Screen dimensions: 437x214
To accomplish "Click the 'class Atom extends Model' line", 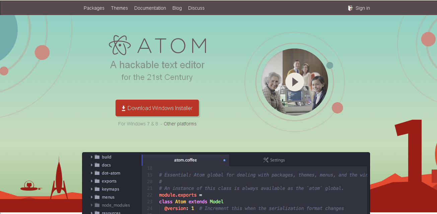I will pyautogui.click(x=191, y=202).
